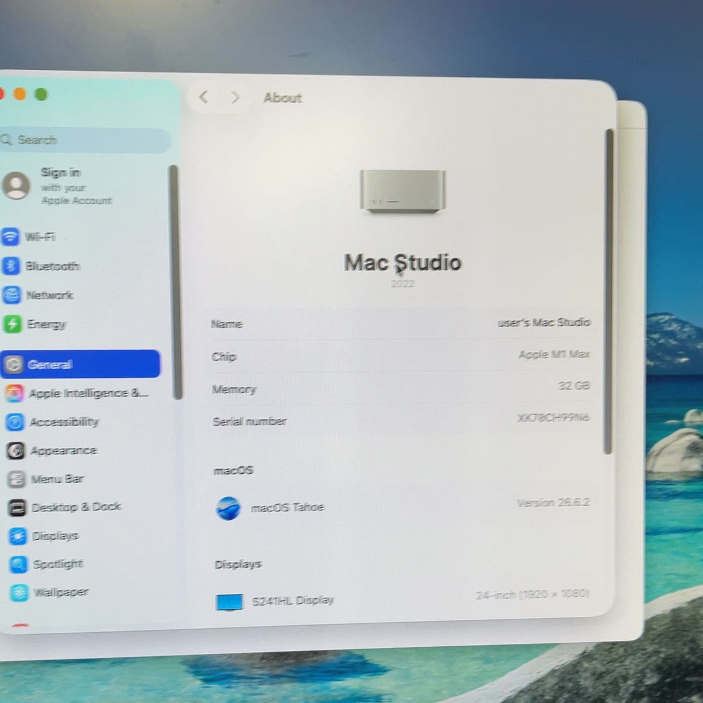
Task: Click the General gear icon
Action: tap(13, 364)
